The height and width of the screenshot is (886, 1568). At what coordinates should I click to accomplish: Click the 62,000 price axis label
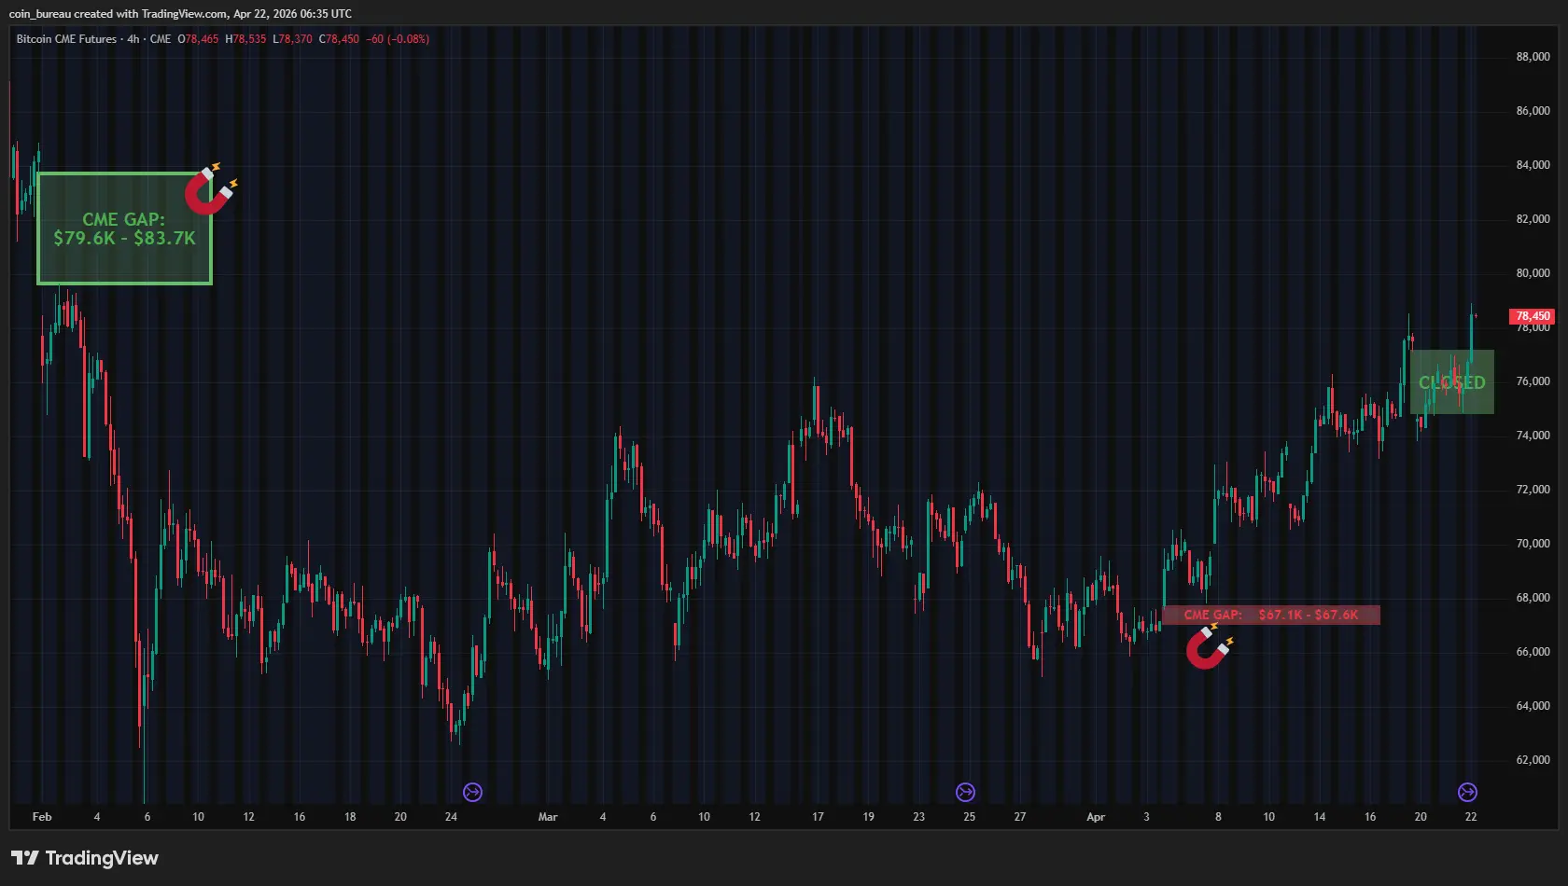tap(1533, 760)
